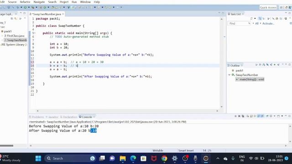
Task: Click Remove All Terminated Launches icon
Action: 243,116
